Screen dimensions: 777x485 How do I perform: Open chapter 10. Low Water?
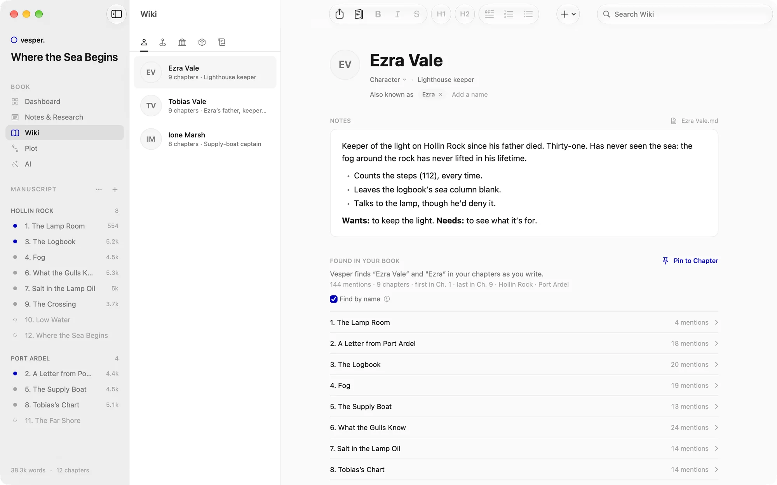pyautogui.click(x=65, y=320)
